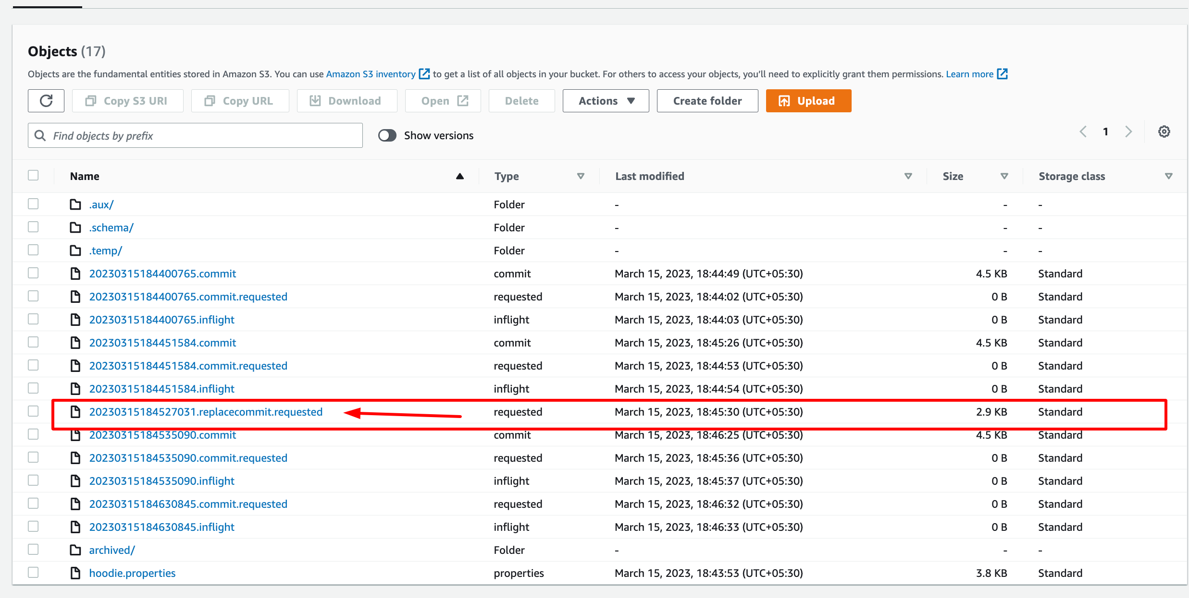The image size is (1189, 598).
Task: Click the orange Upload button
Action: pos(808,101)
